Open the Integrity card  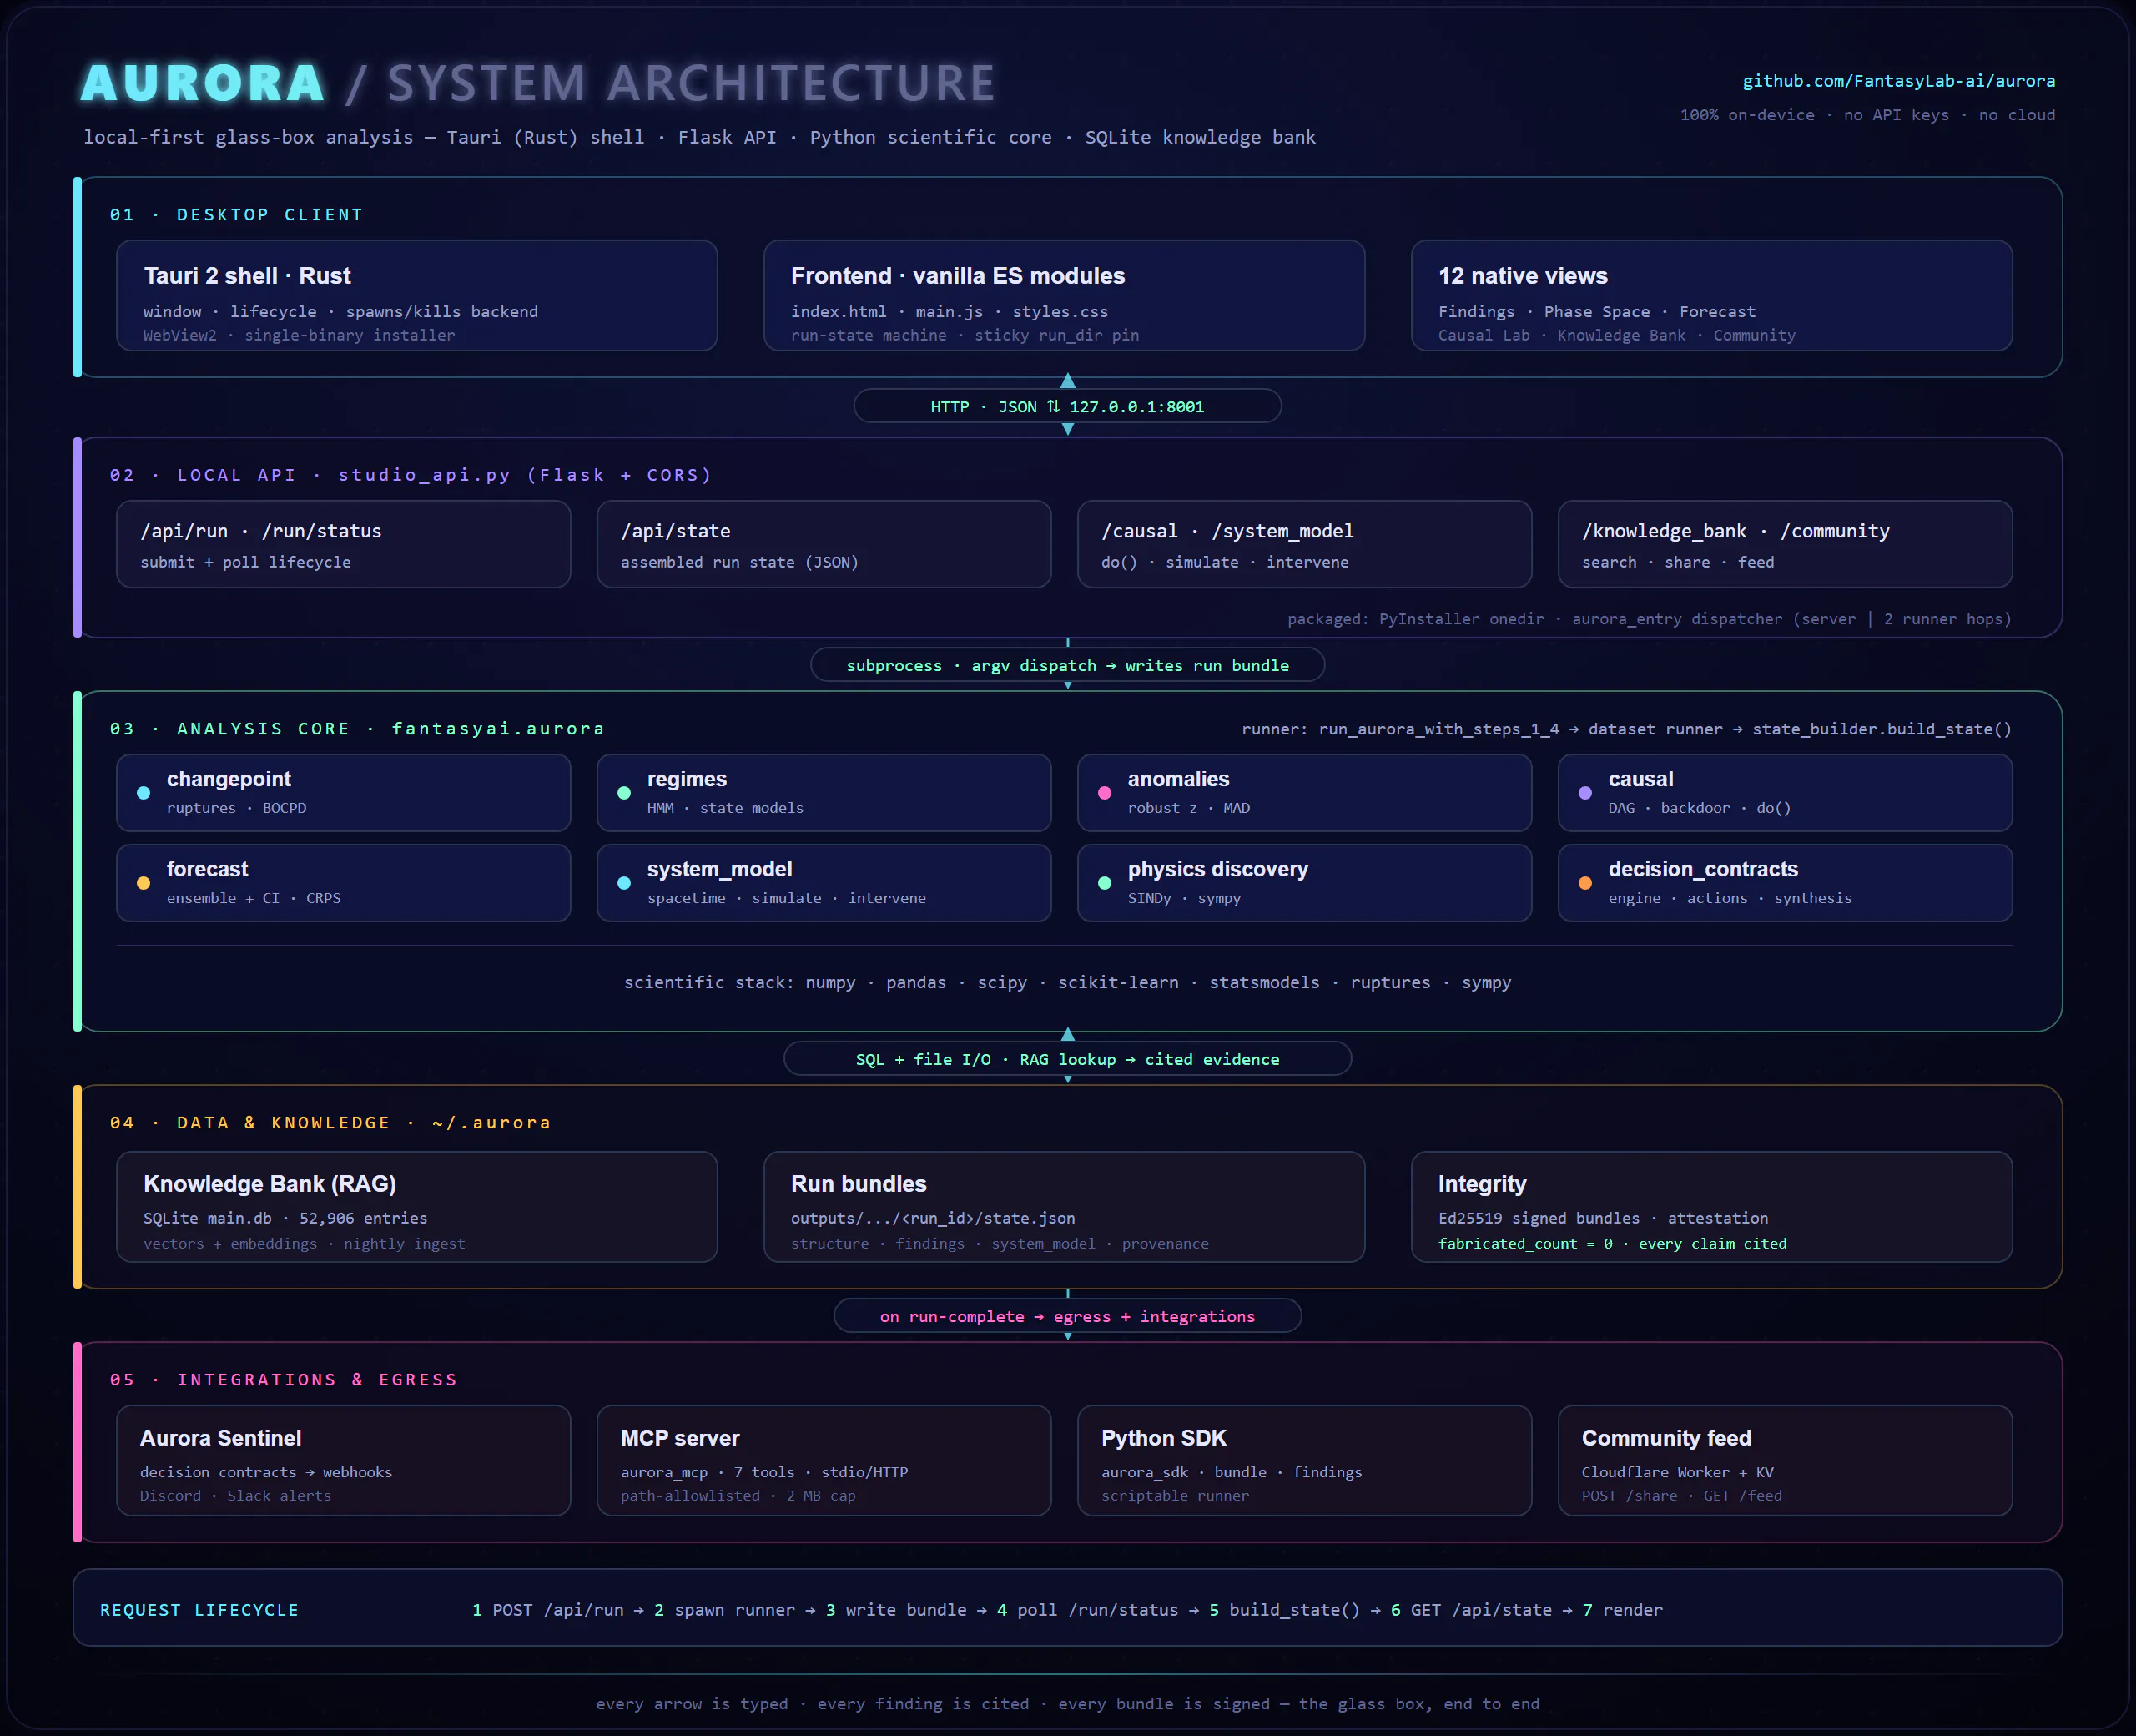point(1711,1207)
